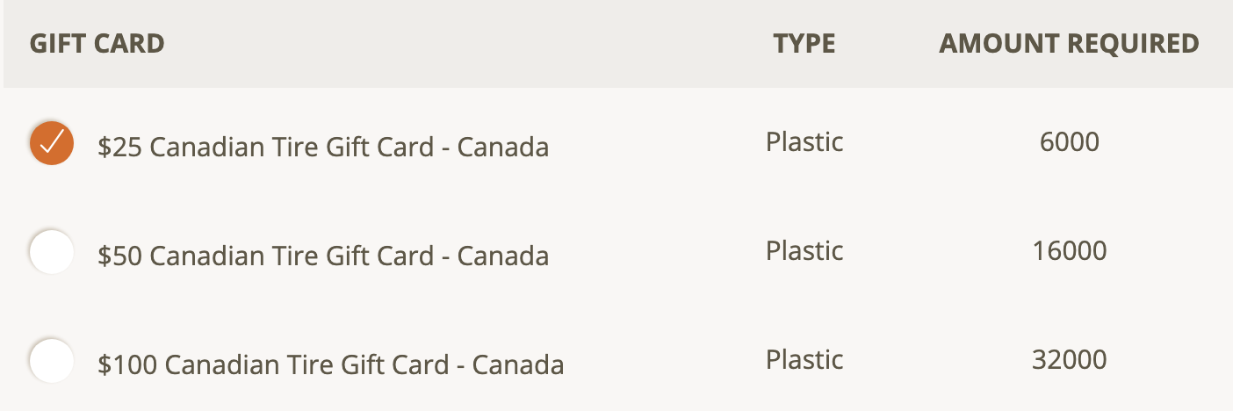Click the white checkmark in the orange circle

click(x=52, y=142)
